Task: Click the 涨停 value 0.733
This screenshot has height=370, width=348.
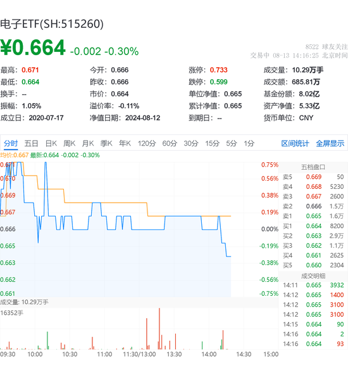Action: (x=219, y=70)
